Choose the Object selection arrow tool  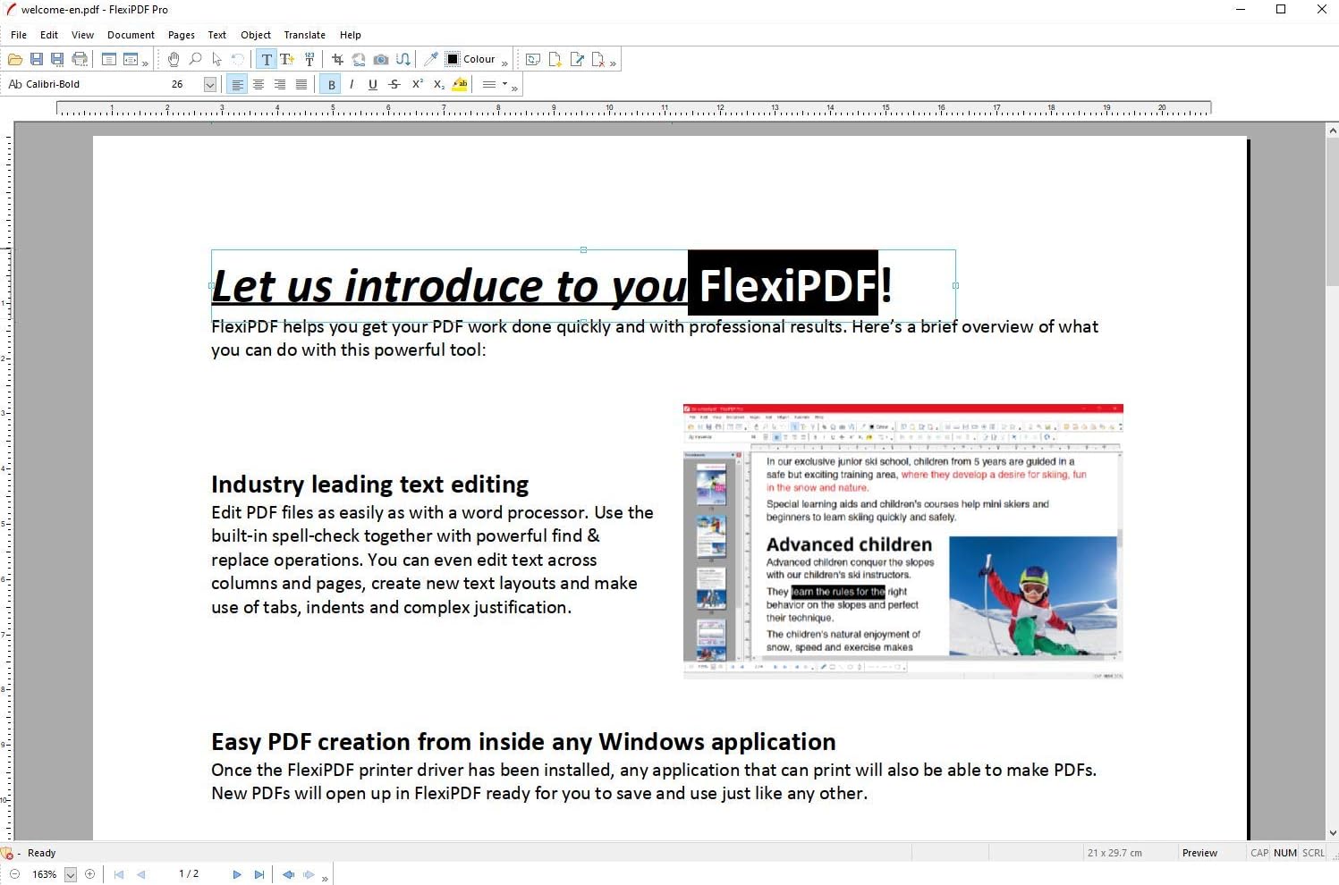[216, 59]
